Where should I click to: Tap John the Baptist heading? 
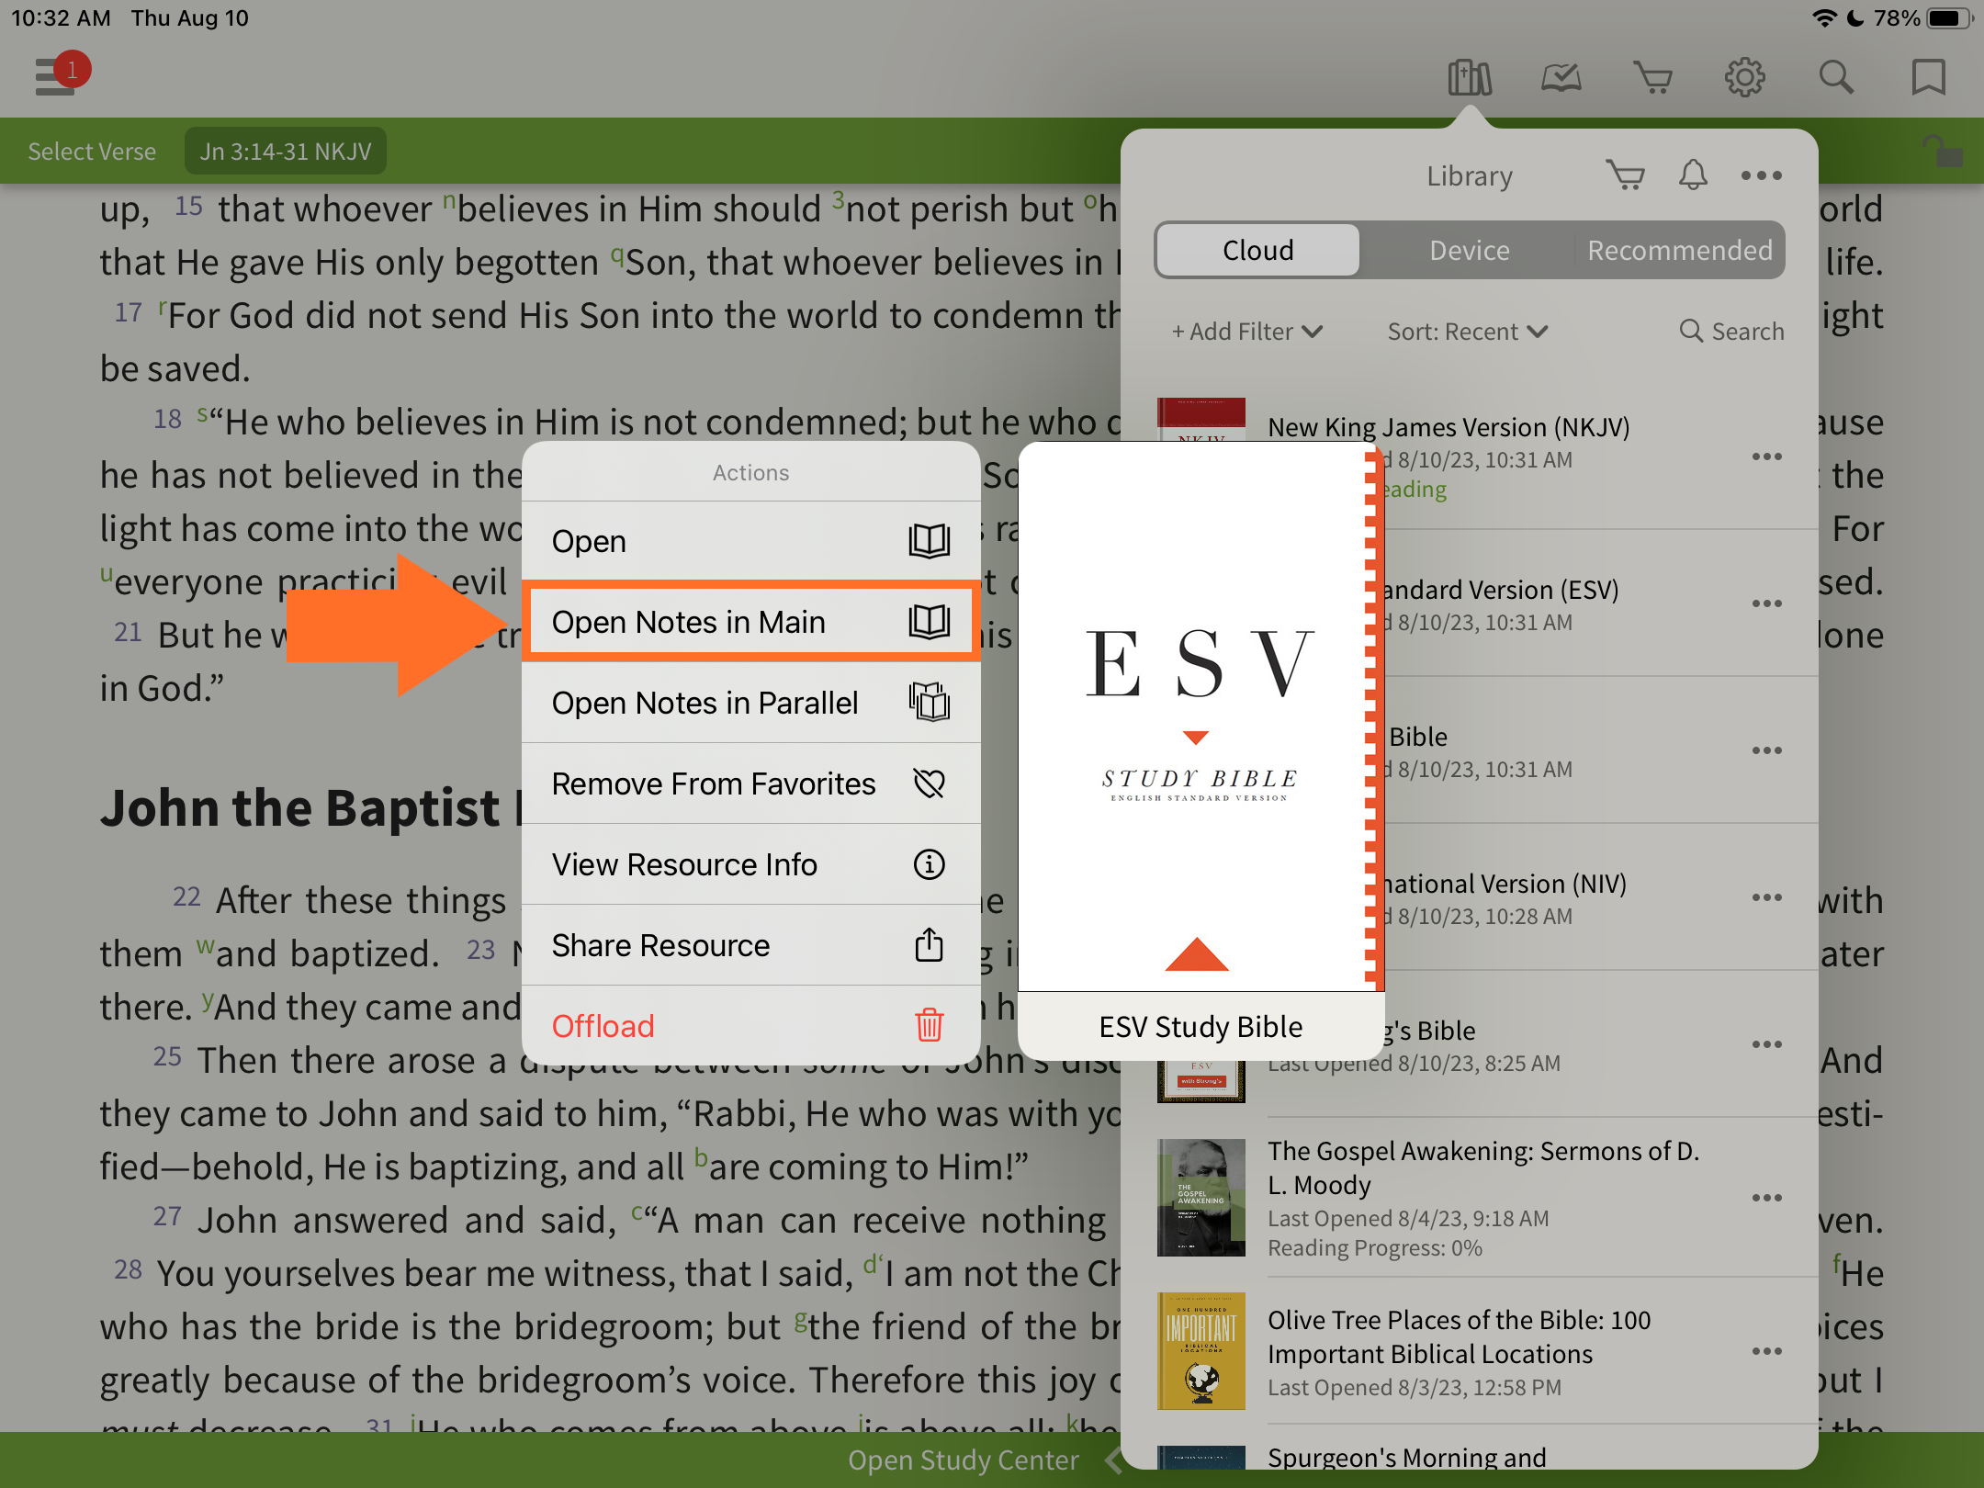tap(310, 808)
